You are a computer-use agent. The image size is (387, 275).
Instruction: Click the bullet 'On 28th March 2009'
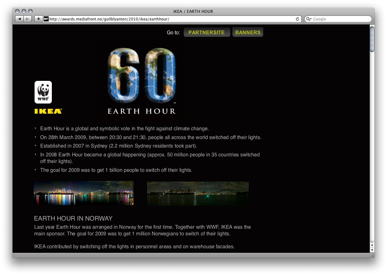click(x=151, y=137)
